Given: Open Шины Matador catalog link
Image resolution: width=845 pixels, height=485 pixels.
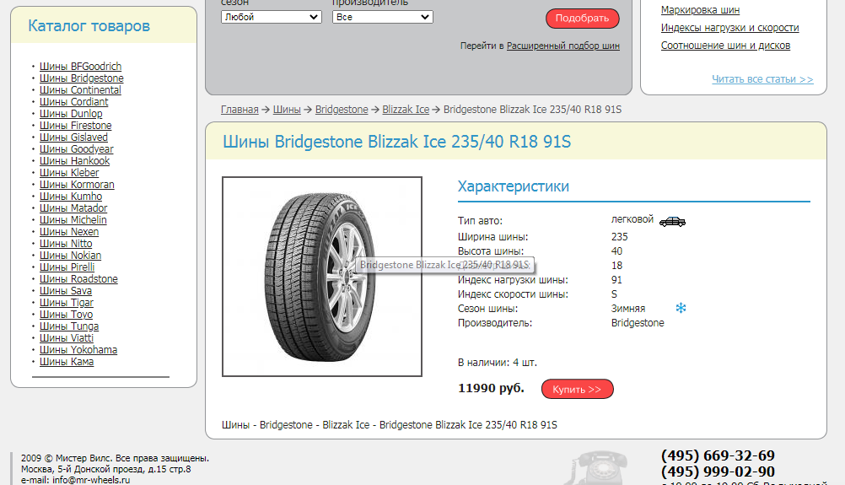Looking at the screenshot, I should (73, 208).
